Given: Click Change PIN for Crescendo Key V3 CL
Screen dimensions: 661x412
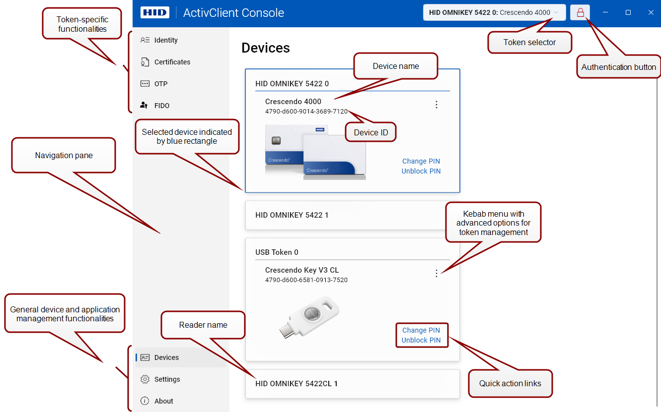Looking at the screenshot, I should coord(421,330).
